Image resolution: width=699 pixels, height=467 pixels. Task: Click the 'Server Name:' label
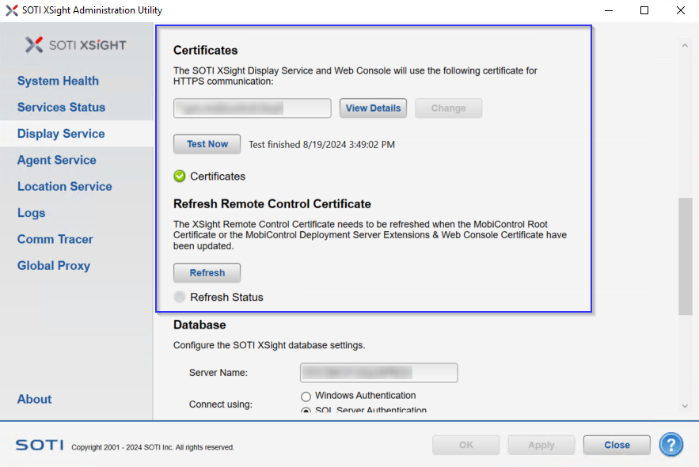[x=218, y=373]
